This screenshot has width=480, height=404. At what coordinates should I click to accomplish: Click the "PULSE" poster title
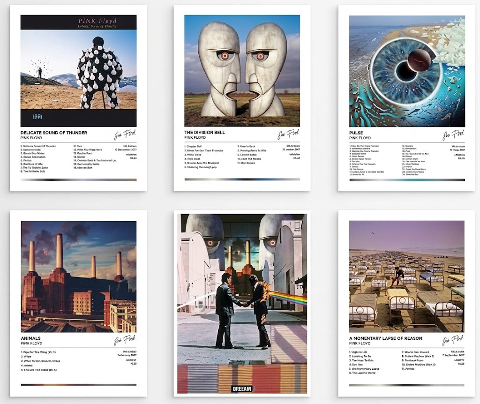(x=356, y=133)
